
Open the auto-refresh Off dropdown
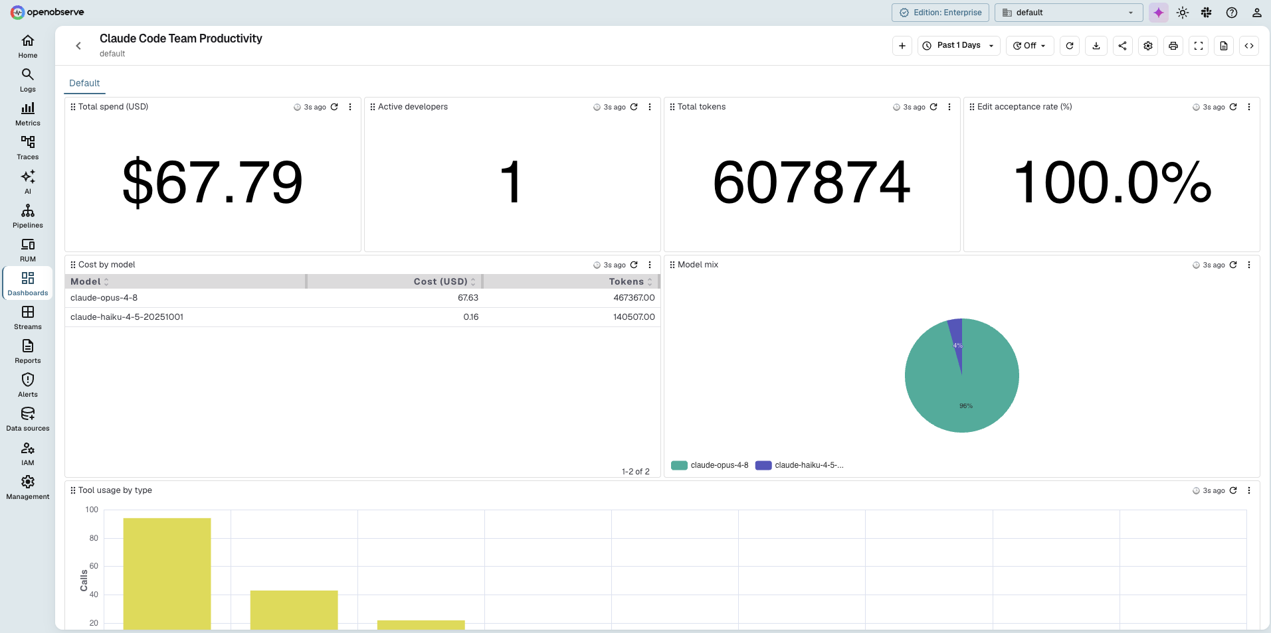[1030, 46]
